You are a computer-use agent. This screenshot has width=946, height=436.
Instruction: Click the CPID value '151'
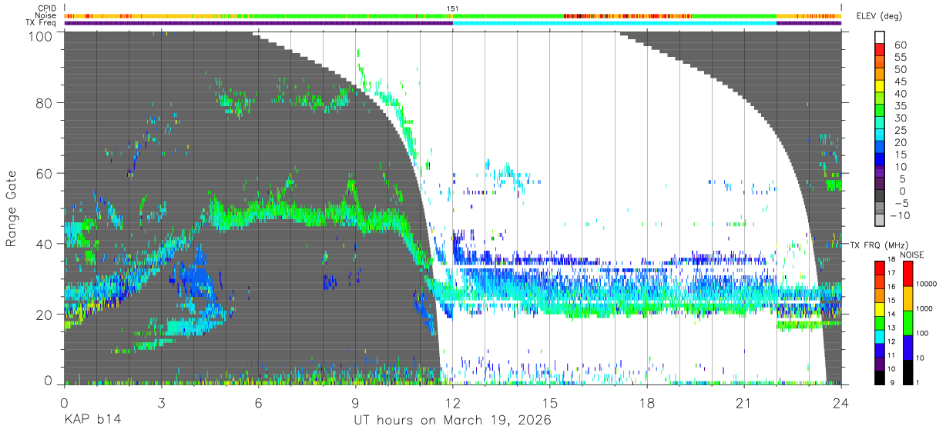coord(453,8)
